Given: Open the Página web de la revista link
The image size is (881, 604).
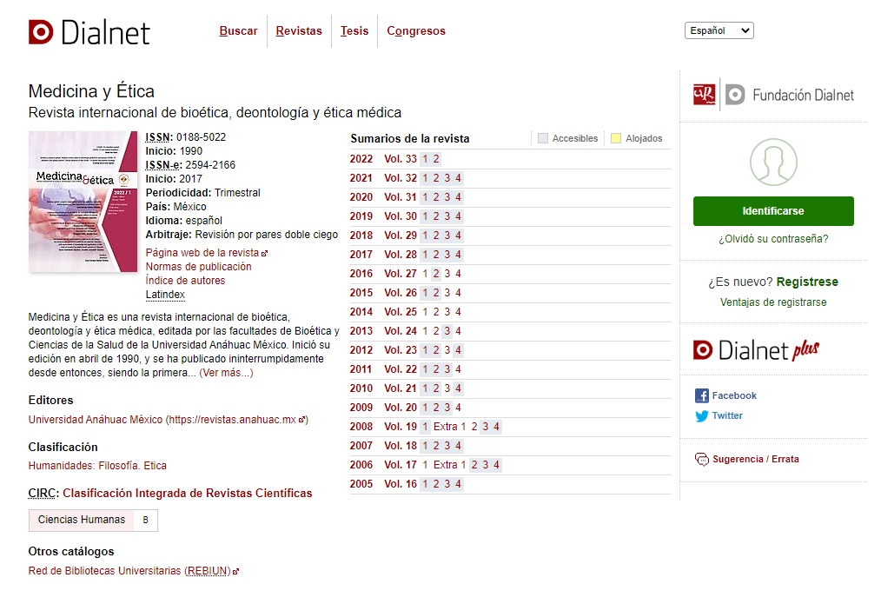Looking at the screenshot, I should tap(202, 253).
